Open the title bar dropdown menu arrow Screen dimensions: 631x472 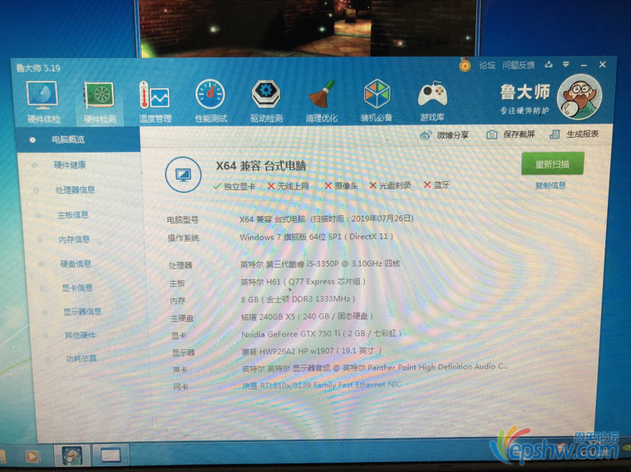[566, 65]
